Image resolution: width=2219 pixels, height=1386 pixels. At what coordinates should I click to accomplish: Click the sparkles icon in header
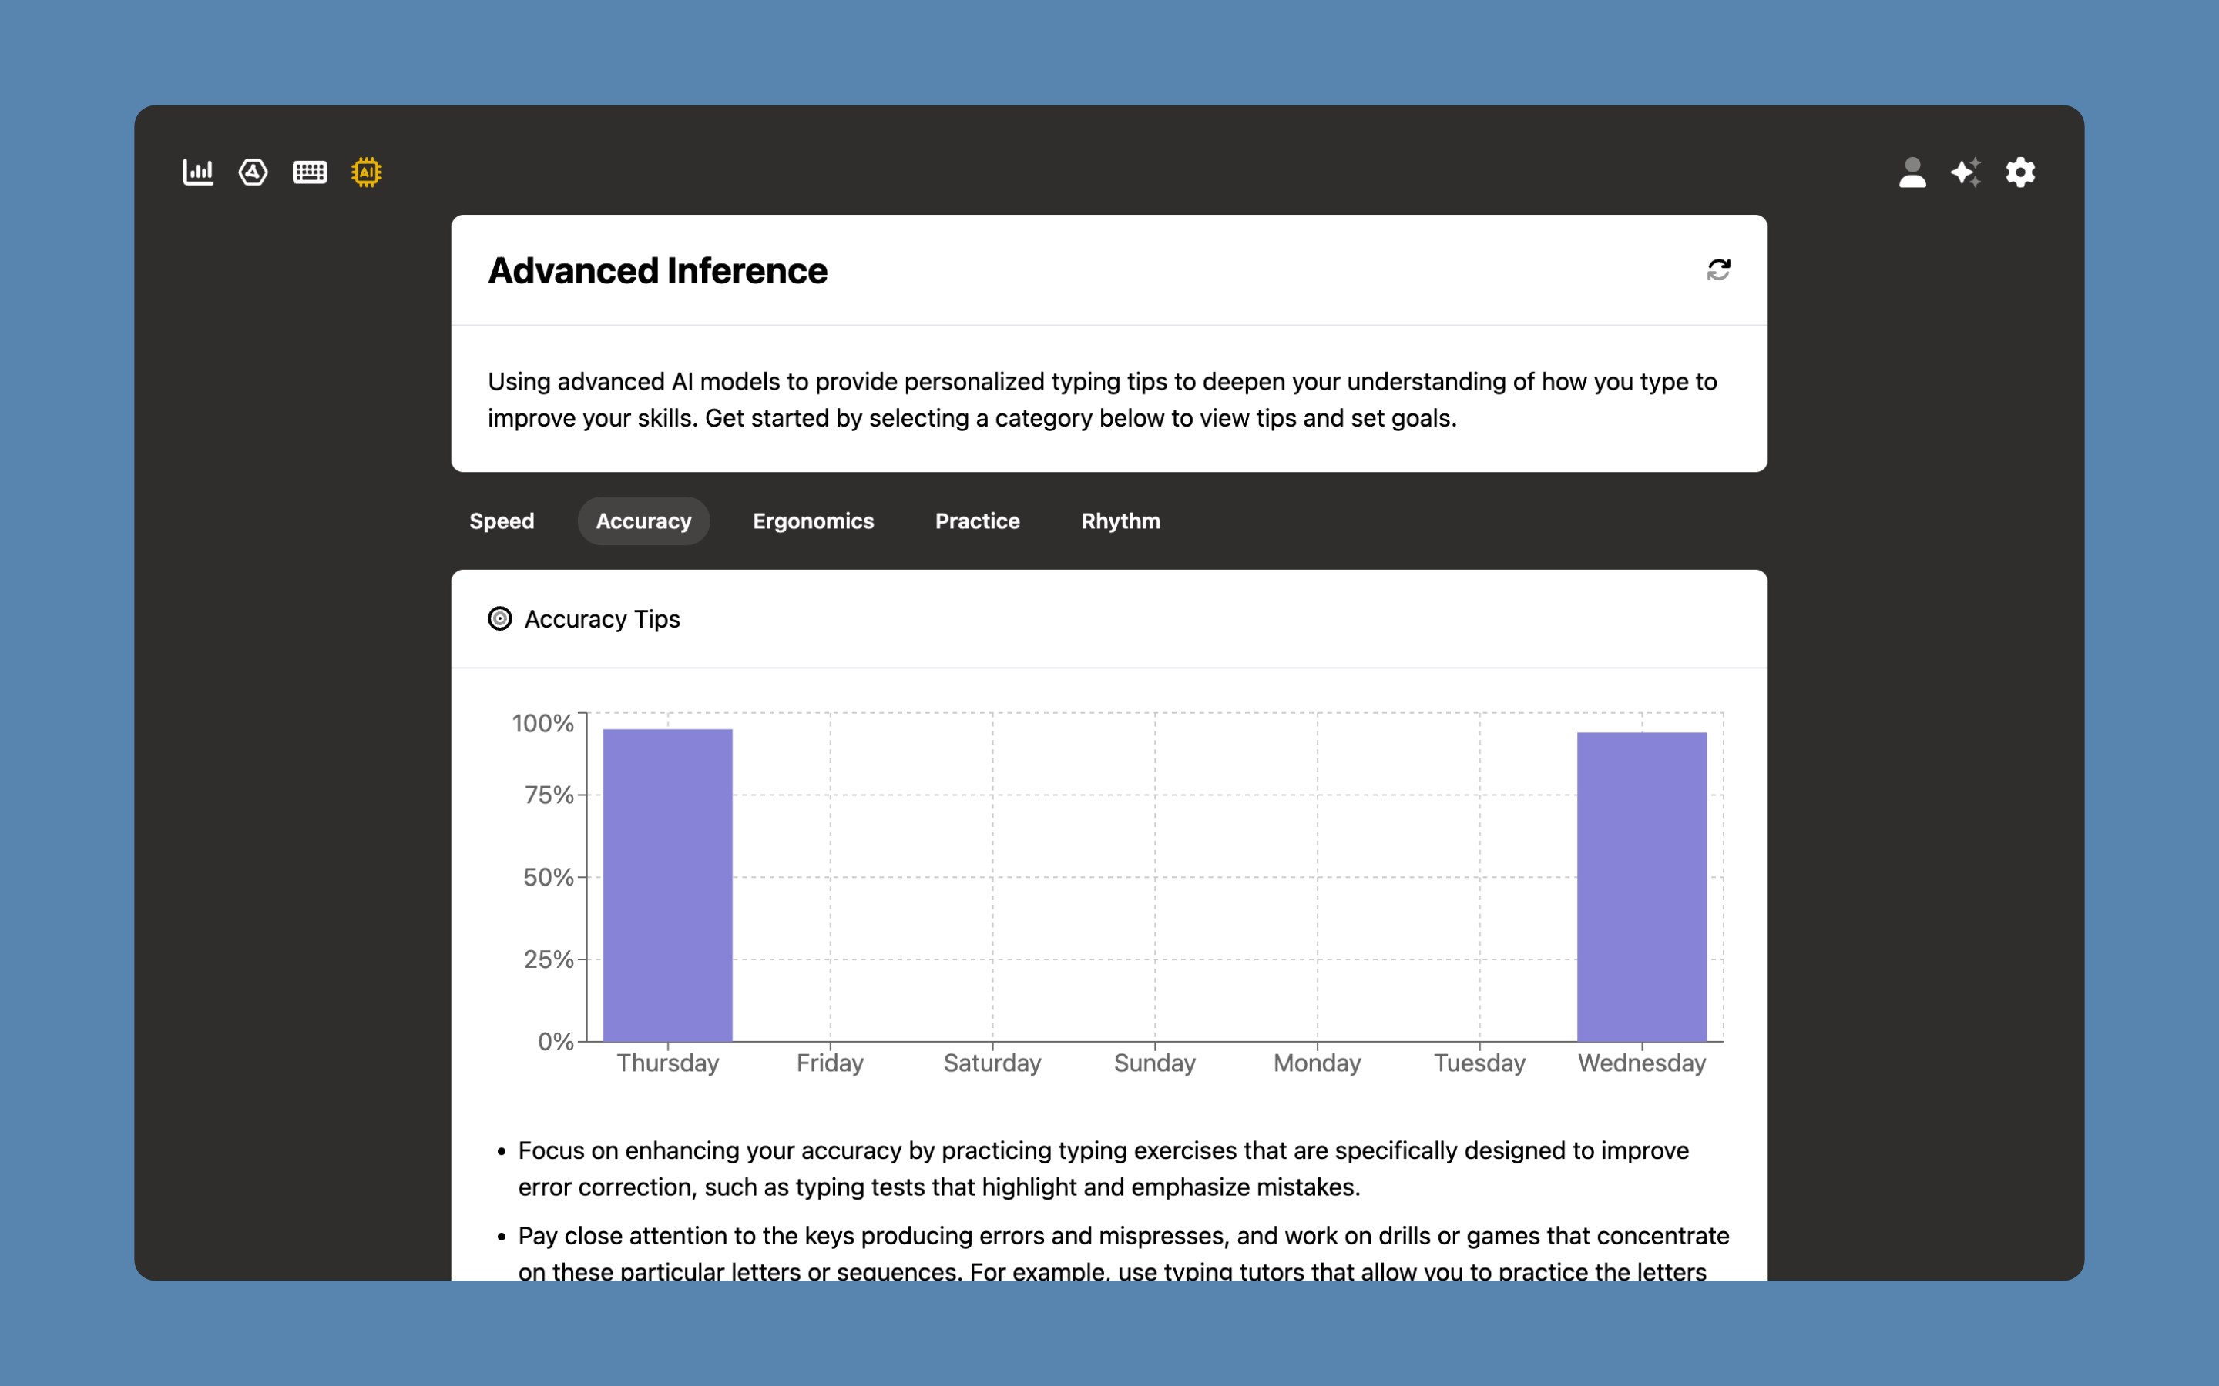1965,172
